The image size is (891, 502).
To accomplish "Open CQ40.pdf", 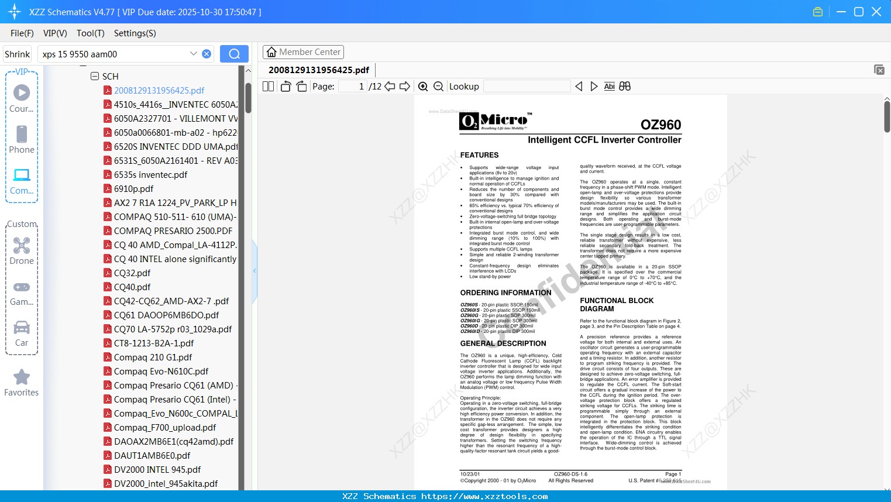I will tap(132, 287).
